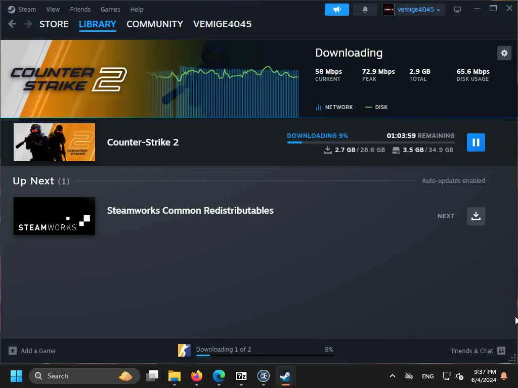Click the Add a Game plus icon
Image resolution: width=518 pixels, height=388 pixels.
[13, 351]
